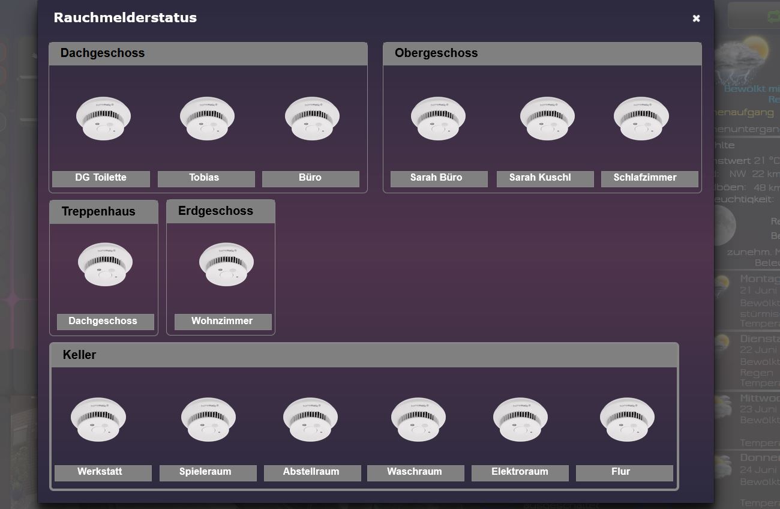Viewport: 780px width, 509px height.
Task: Click the Sarah Büro label button
Action: [x=439, y=178]
